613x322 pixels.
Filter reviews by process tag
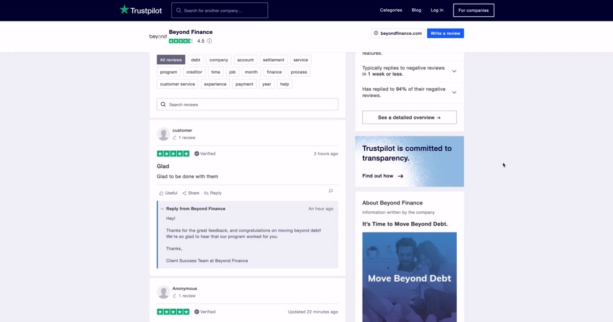(299, 72)
